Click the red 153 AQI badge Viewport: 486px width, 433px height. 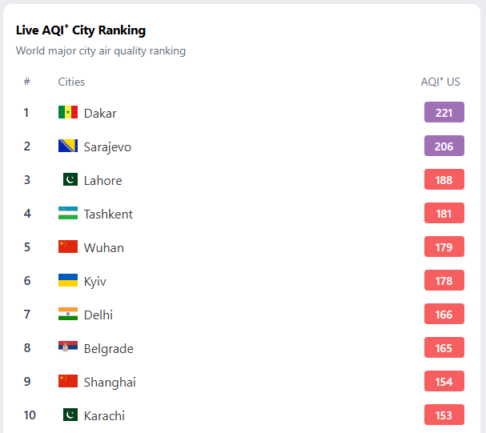(x=444, y=415)
